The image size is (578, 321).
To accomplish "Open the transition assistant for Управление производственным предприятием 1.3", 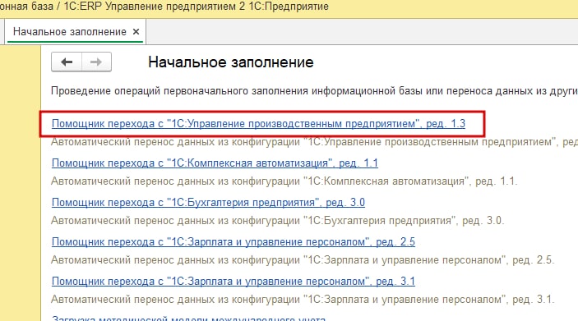I will [258, 123].
